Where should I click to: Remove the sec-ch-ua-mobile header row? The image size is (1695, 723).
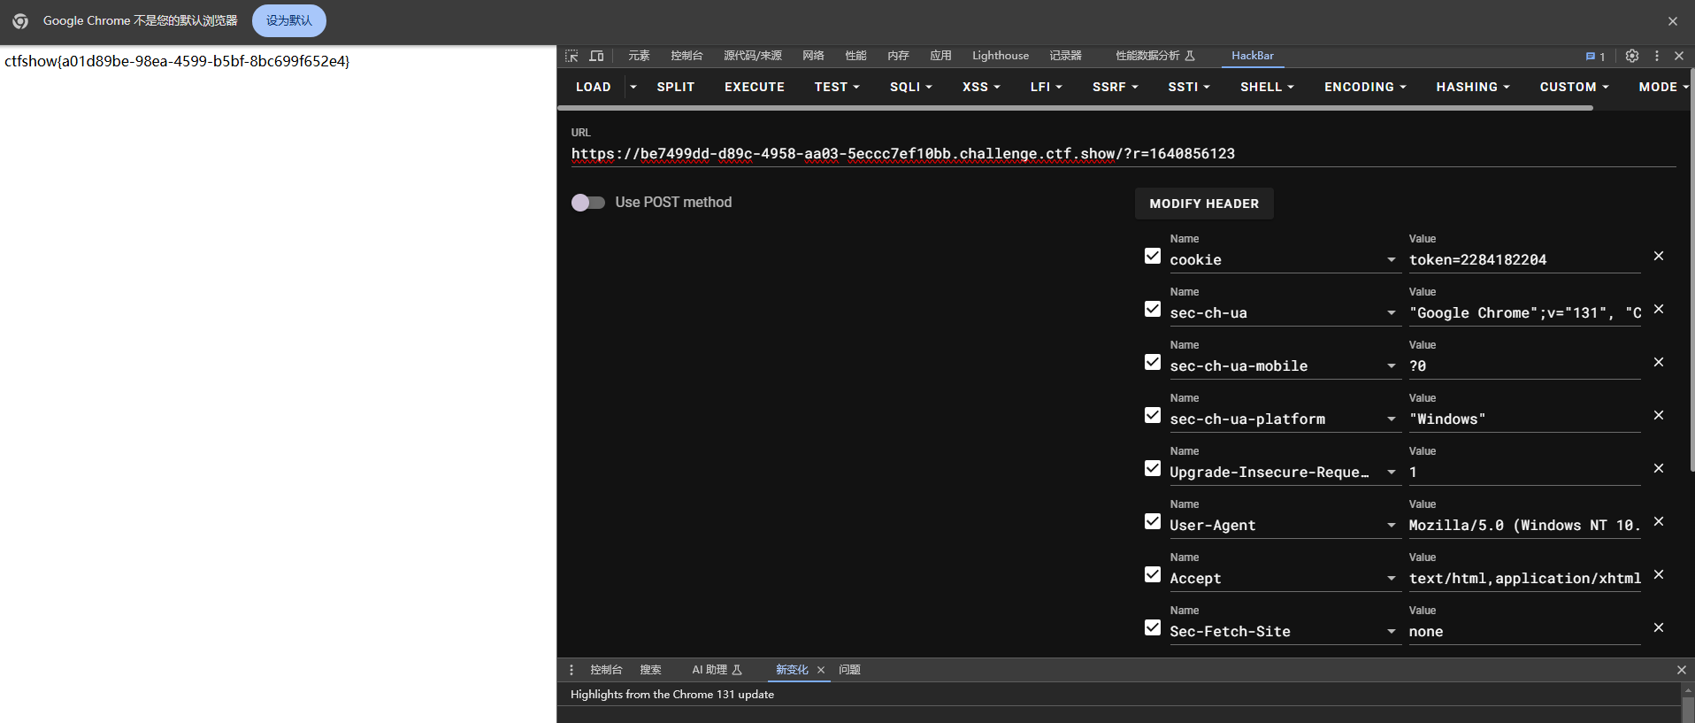point(1659,362)
